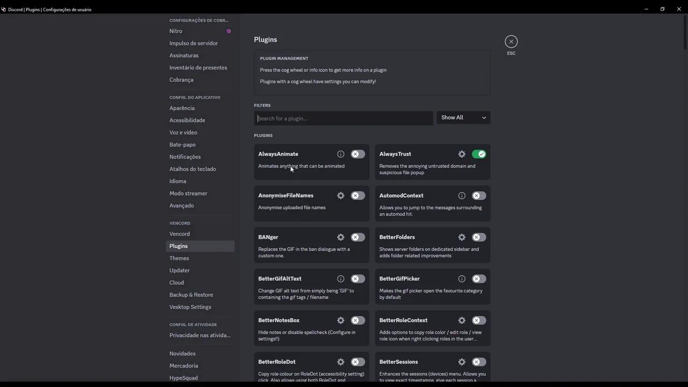Image resolution: width=688 pixels, height=387 pixels.
Task: Open Atalhos do teclado
Action: (x=200, y=169)
